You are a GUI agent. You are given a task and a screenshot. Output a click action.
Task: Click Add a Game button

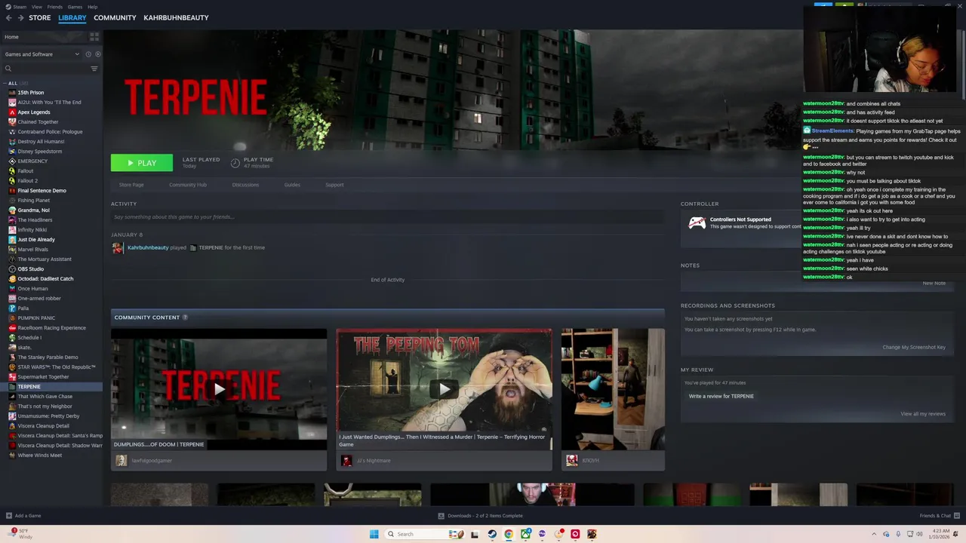click(23, 516)
